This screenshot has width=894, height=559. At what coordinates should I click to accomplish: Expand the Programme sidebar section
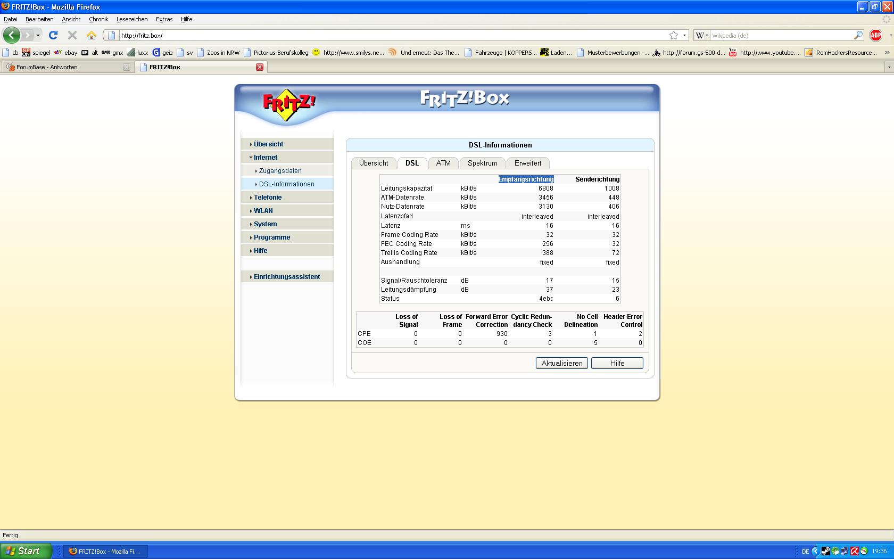point(287,237)
